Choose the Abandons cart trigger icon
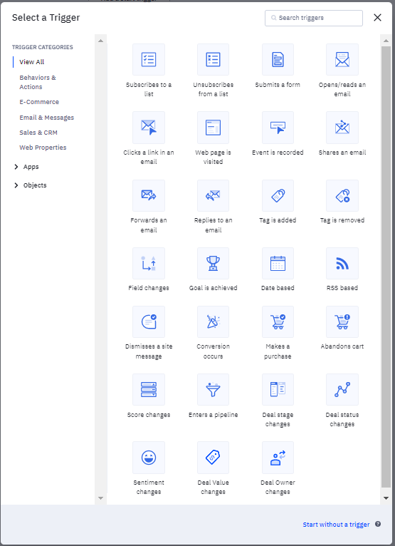Image resolution: width=395 pixels, height=546 pixels. pos(342,322)
